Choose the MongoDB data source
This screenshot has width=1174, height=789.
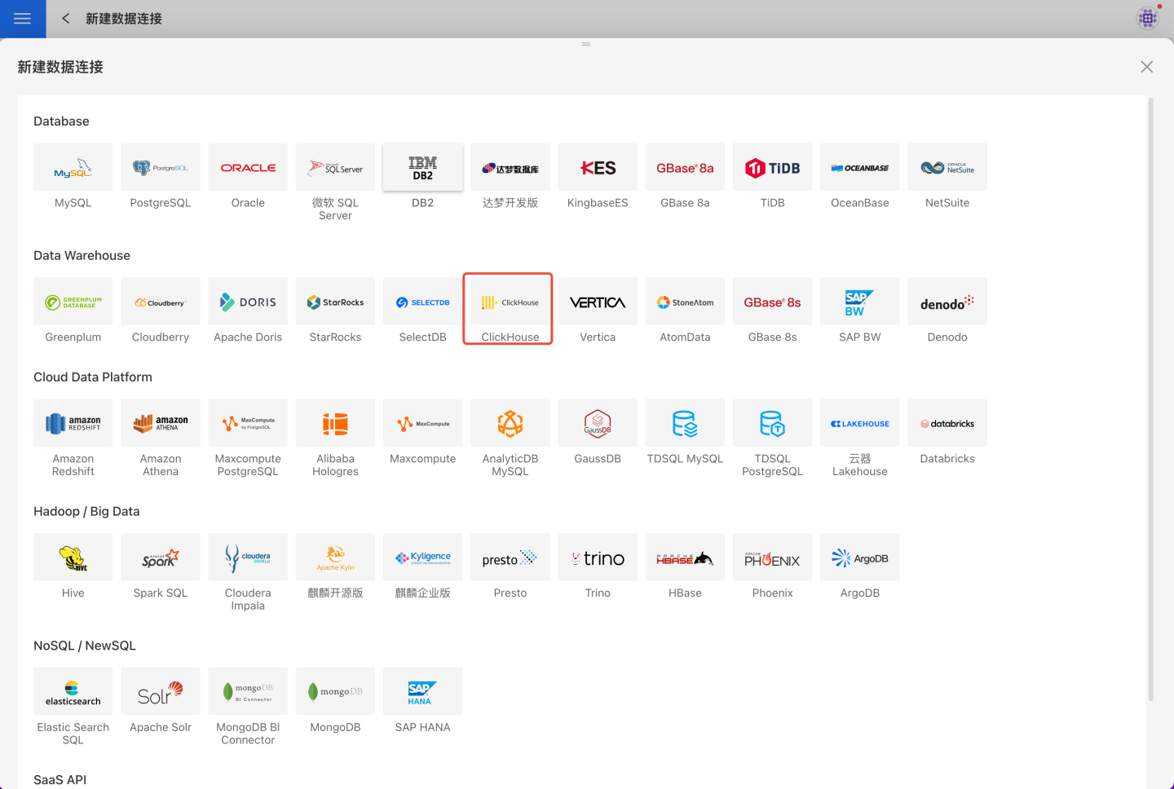tap(335, 693)
